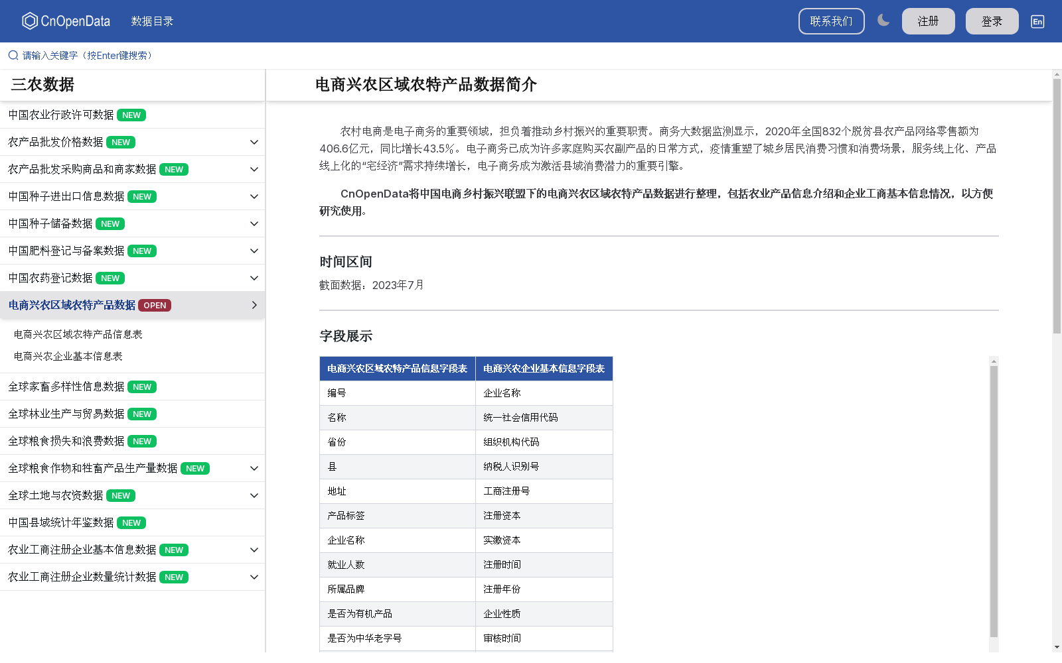Select 中国县域统计年鉴数据 entry
Viewport: 1062px width, 663px height.
click(x=132, y=522)
